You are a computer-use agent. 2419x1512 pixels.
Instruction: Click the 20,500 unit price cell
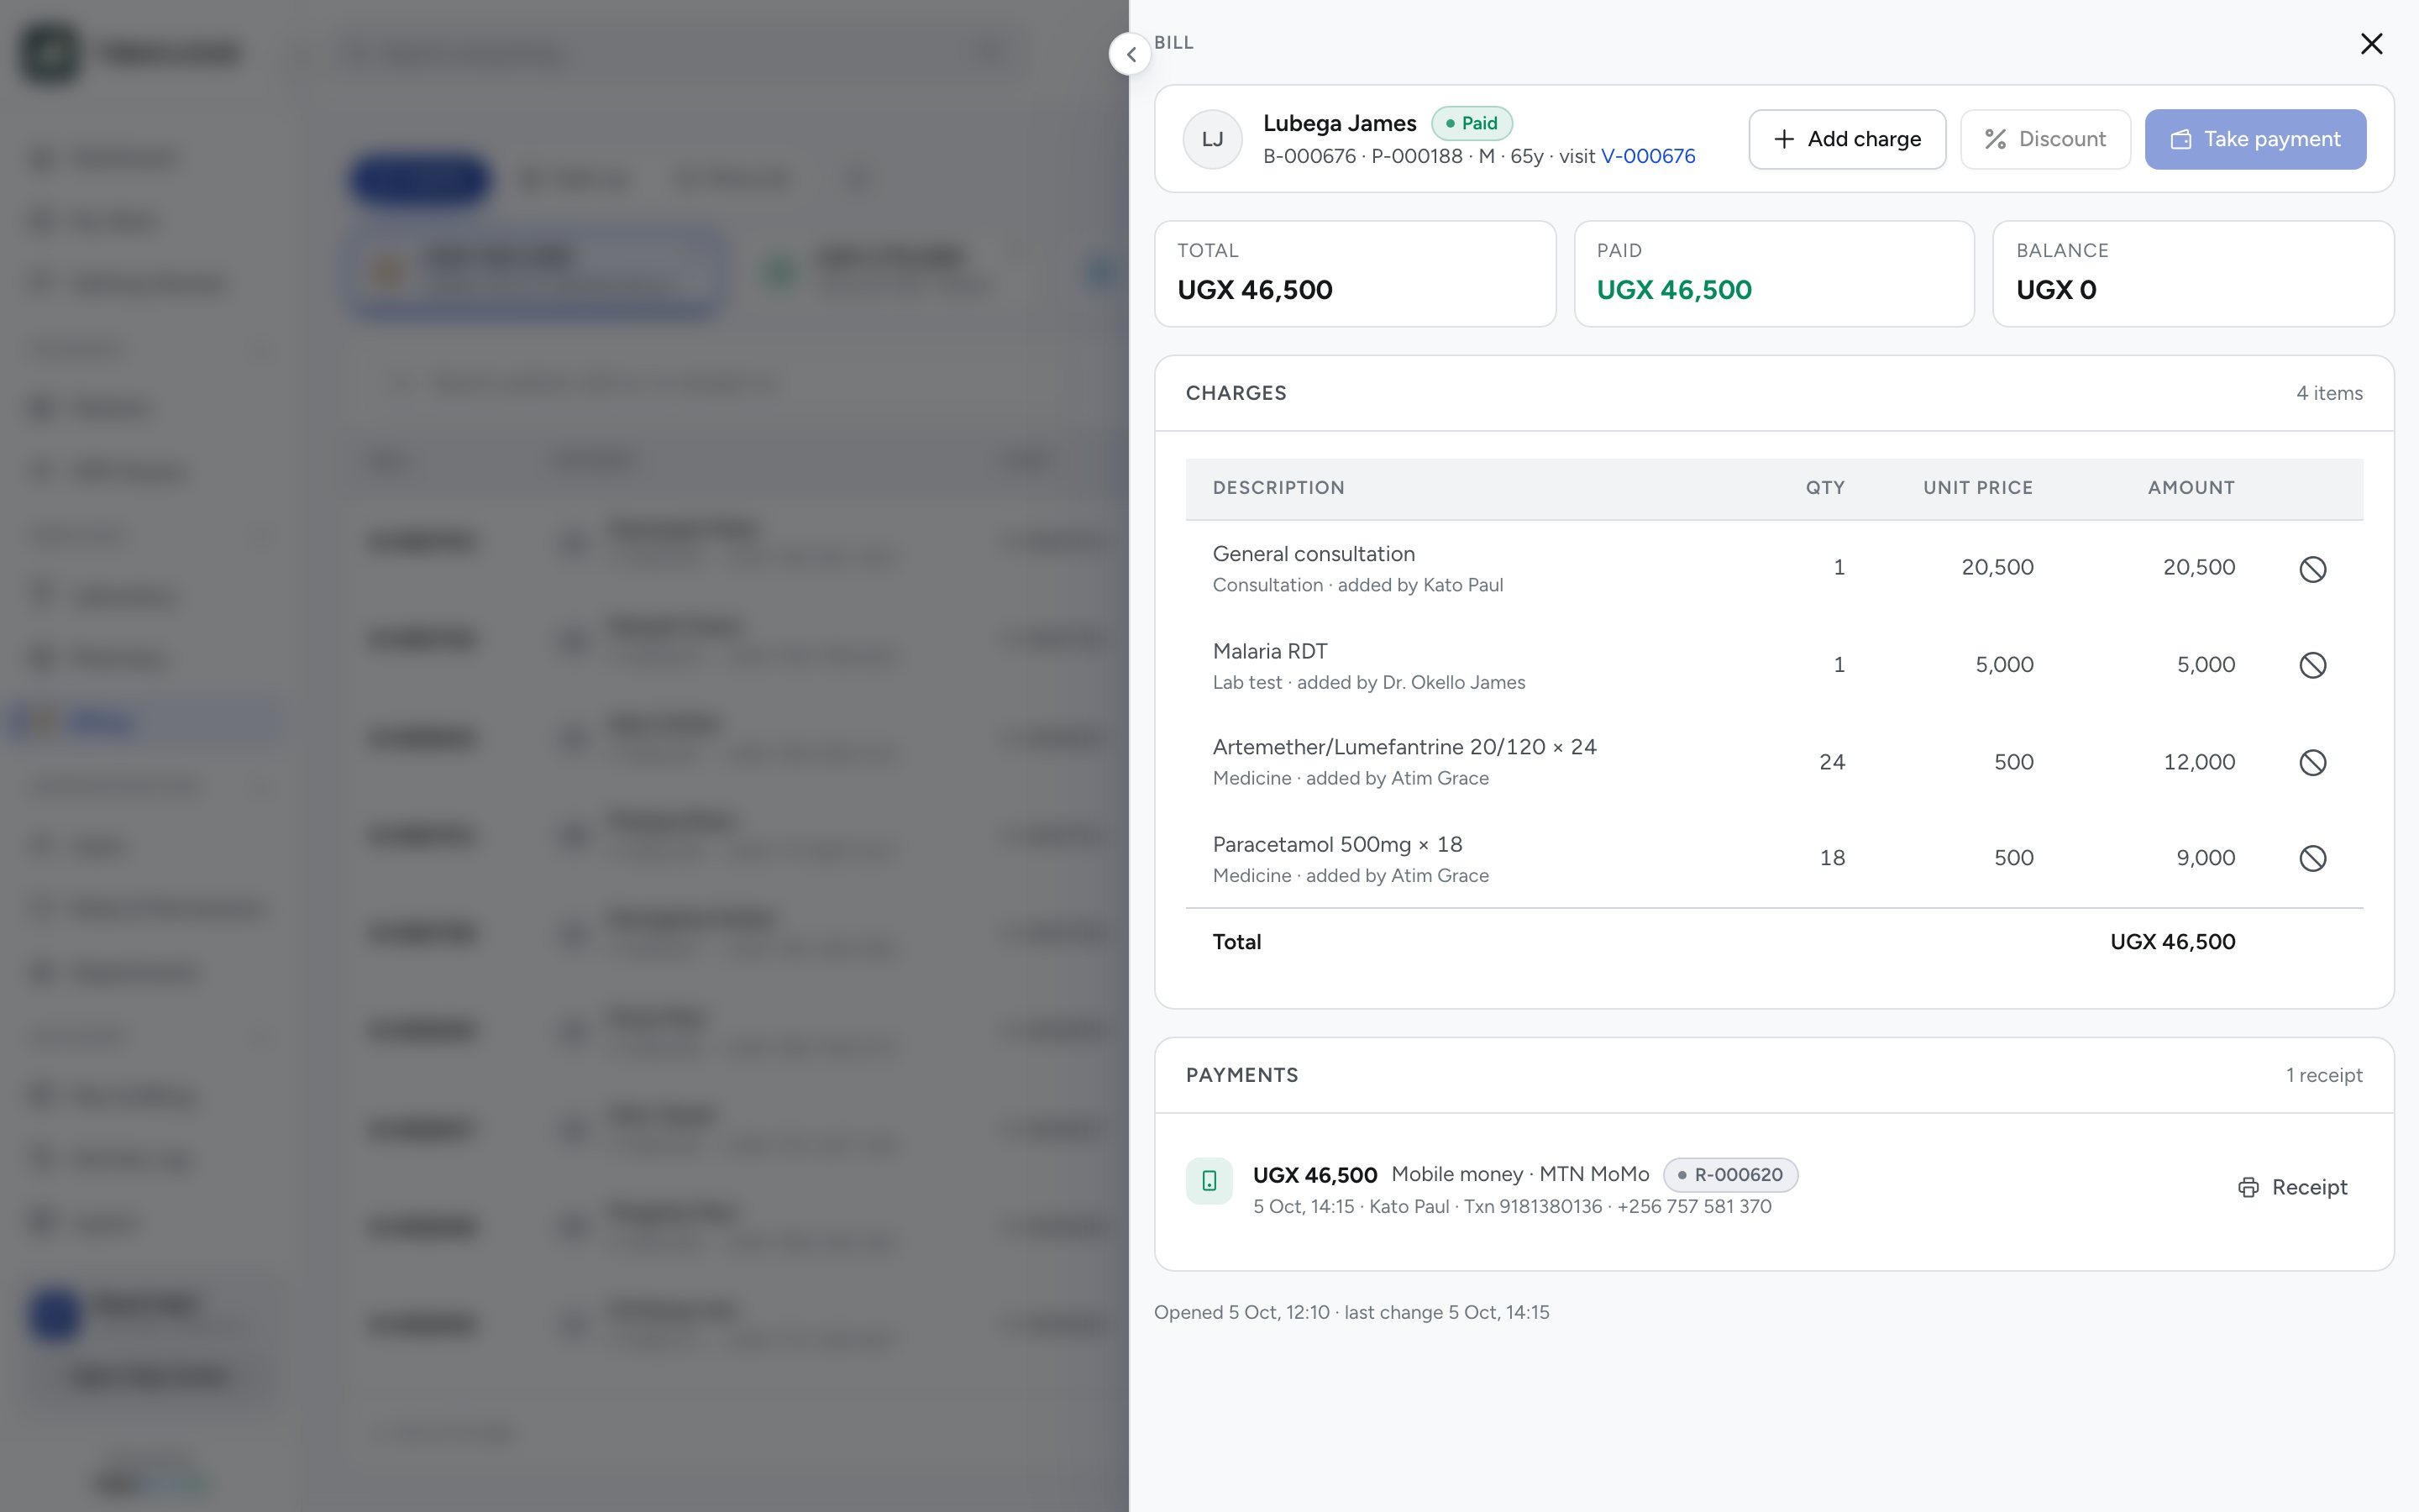pyautogui.click(x=1997, y=567)
